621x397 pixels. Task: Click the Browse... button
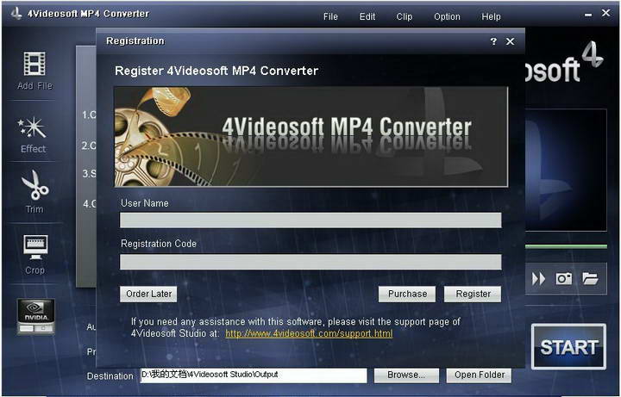click(406, 375)
